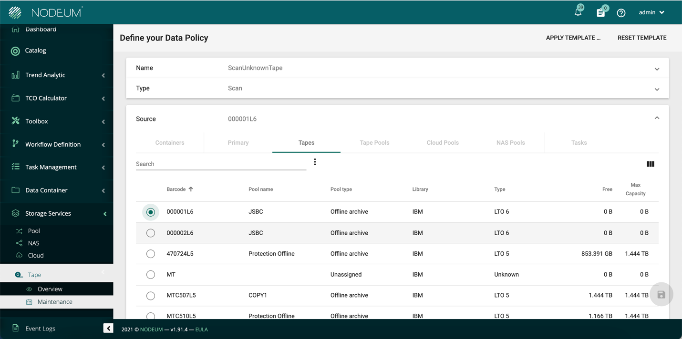This screenshot has height=339, width=682.
Task: Expand the Name section chevron
Action: pos(657,69)
